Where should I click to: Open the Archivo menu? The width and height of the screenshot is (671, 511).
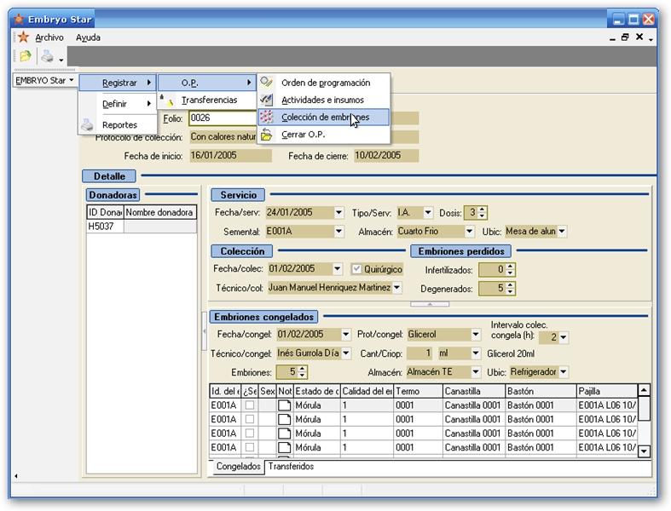pyautogui.click(x=49, y=37)
